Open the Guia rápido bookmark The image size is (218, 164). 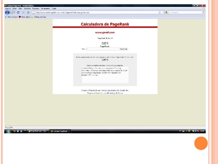(25, 17)
